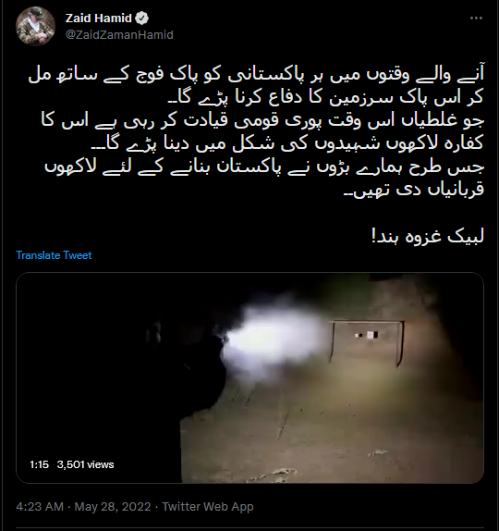Click the Translate Tweet link
The image size is (499, 531).
pos(54,255)
